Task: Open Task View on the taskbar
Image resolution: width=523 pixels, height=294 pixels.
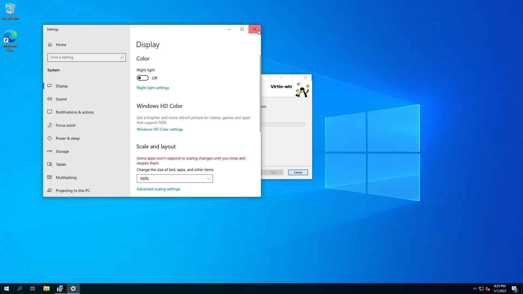Action: click(x=33, y=289)
